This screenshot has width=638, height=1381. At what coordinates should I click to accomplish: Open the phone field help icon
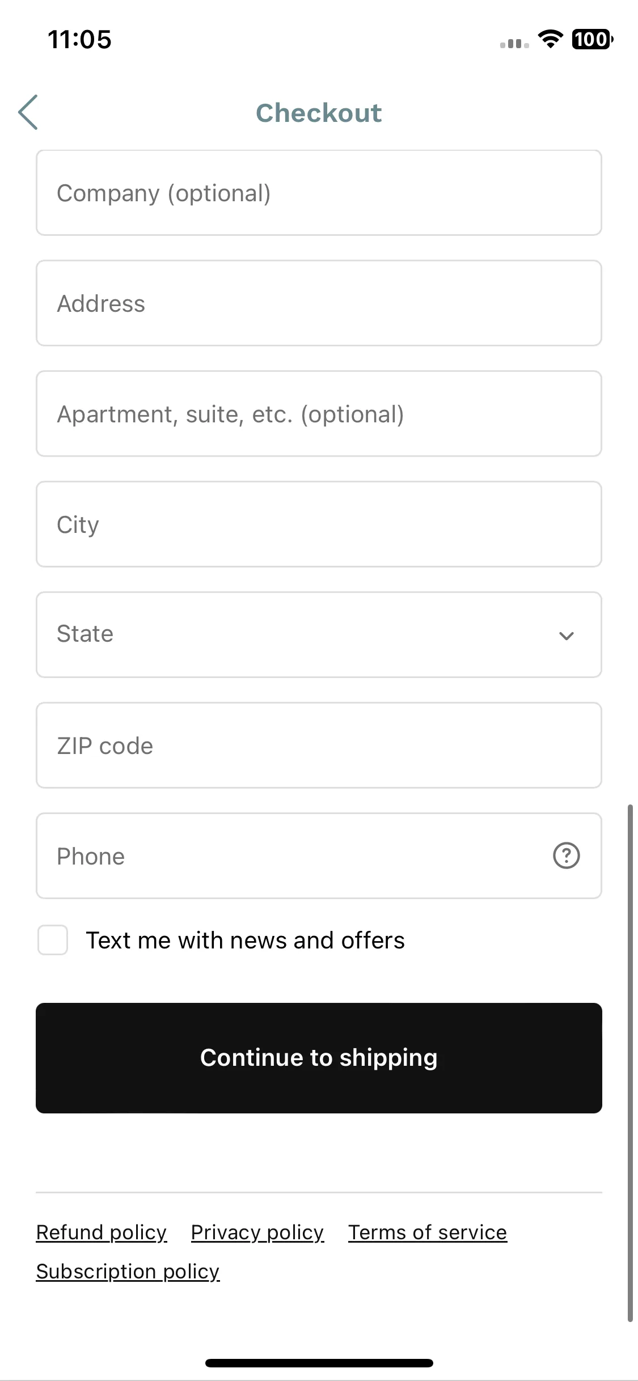[x=566, y=855]
